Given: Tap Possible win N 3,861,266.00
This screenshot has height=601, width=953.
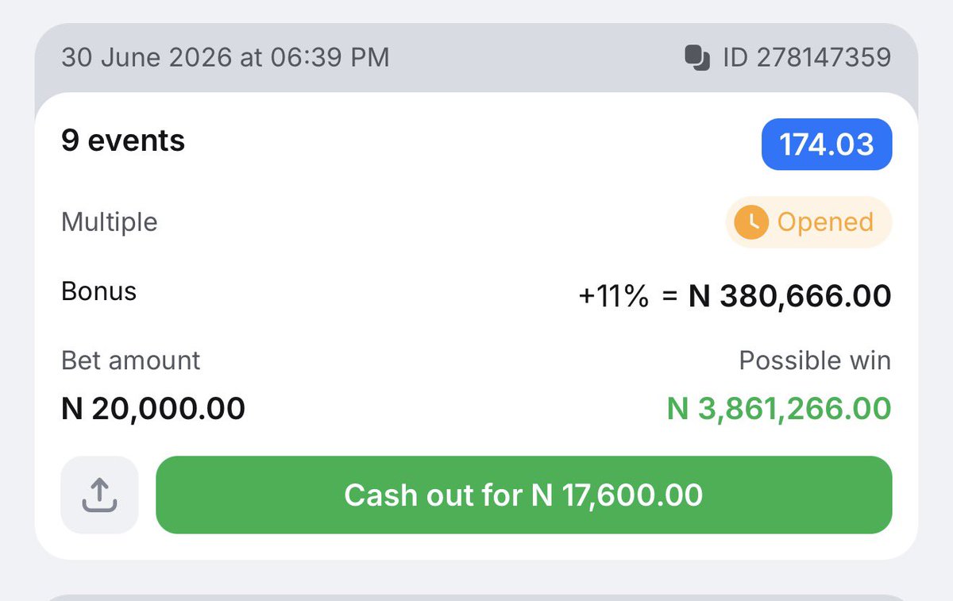Looking at the screenshot, I should [779, 409].
